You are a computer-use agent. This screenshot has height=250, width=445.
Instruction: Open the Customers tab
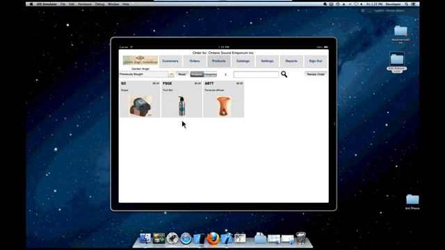[x=170, y=61]
